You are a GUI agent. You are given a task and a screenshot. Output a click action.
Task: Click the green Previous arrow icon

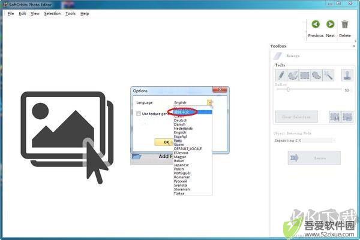[316, 24]
